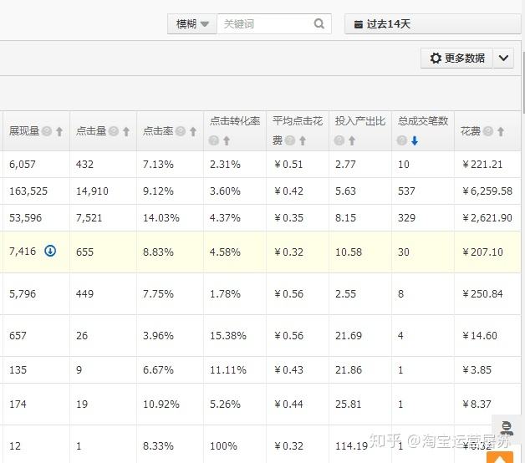
Task: Click the 点击量 column header label
Action: pos(91,131)
